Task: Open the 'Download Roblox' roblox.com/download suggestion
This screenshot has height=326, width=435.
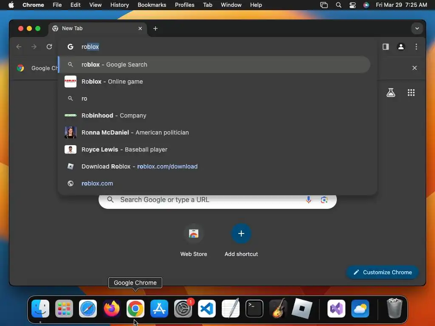Action: (214, 166)
